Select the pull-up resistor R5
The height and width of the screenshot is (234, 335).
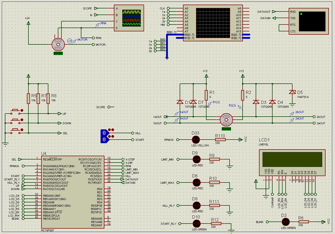[28, 98]
